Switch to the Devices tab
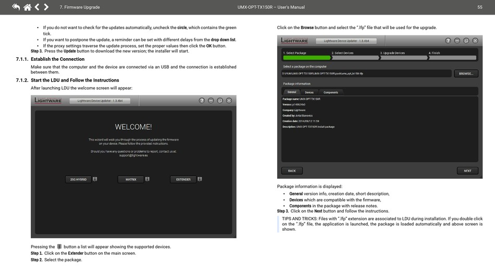This screenshot has height=277, width=495. pyautogui.click(x=309, y=92)
